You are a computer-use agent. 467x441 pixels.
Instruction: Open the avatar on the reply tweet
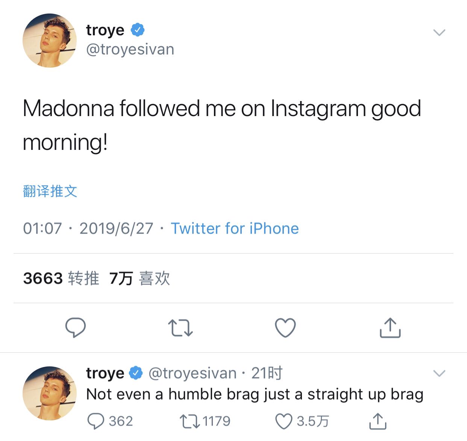50,393
